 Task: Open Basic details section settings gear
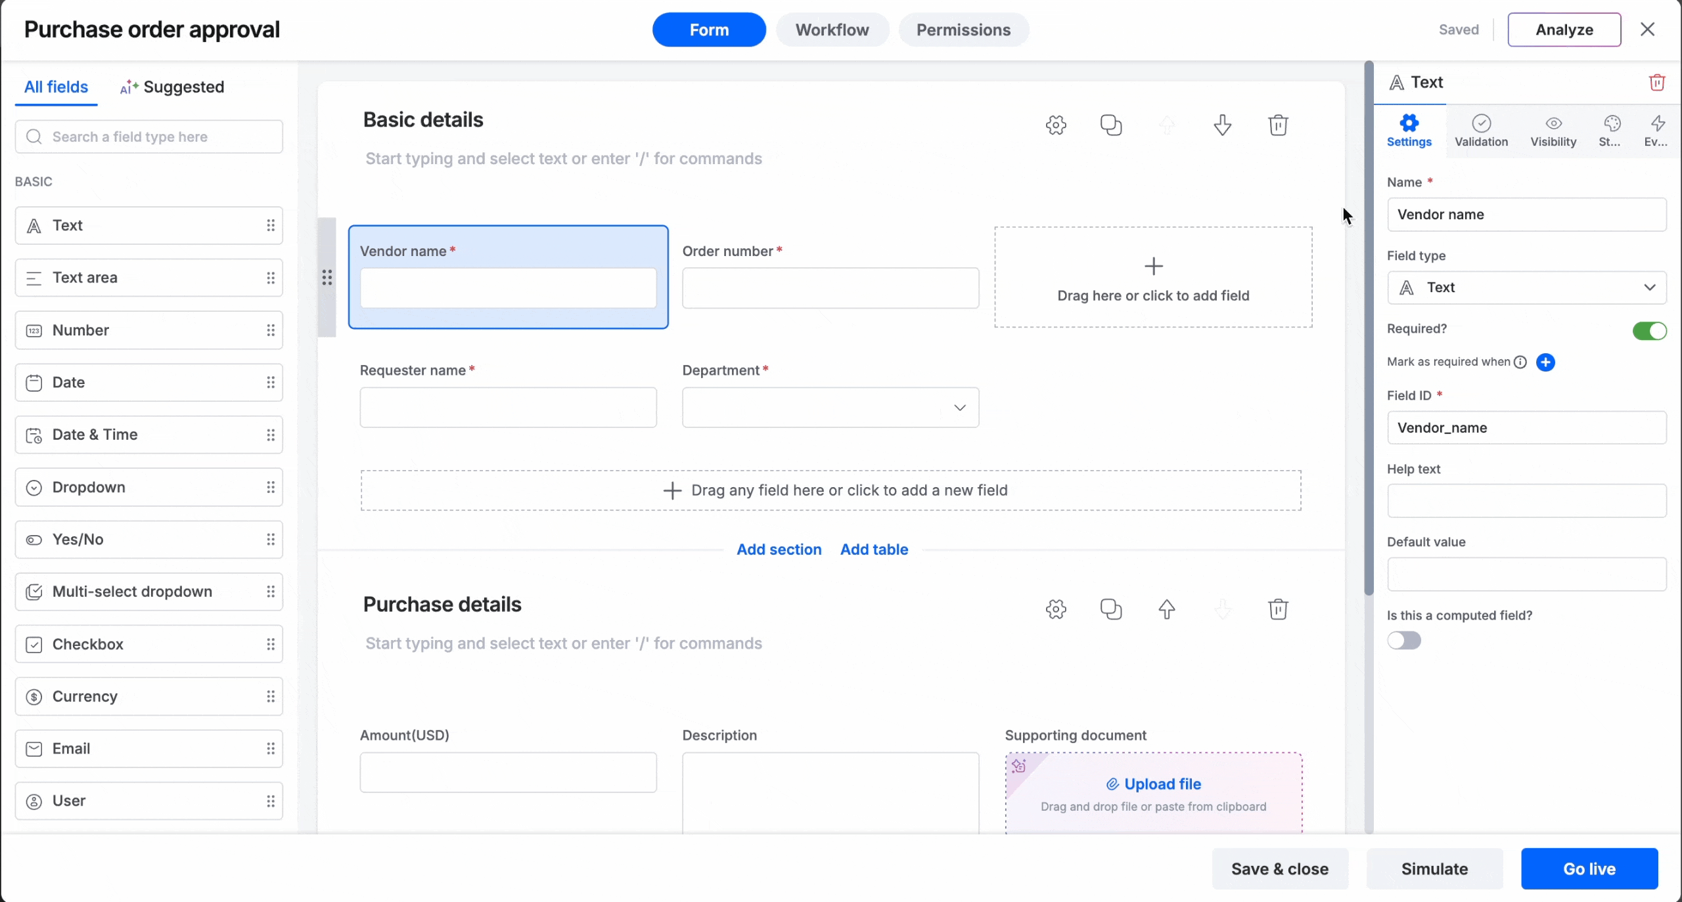tap(1056, 125)
